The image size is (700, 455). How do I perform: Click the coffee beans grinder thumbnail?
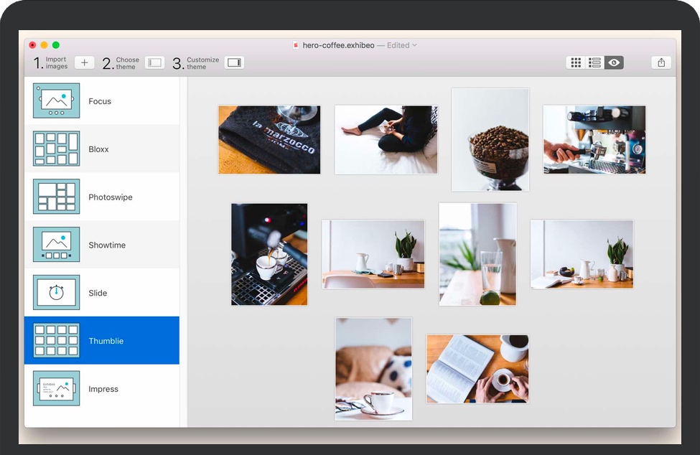point(490,140)
